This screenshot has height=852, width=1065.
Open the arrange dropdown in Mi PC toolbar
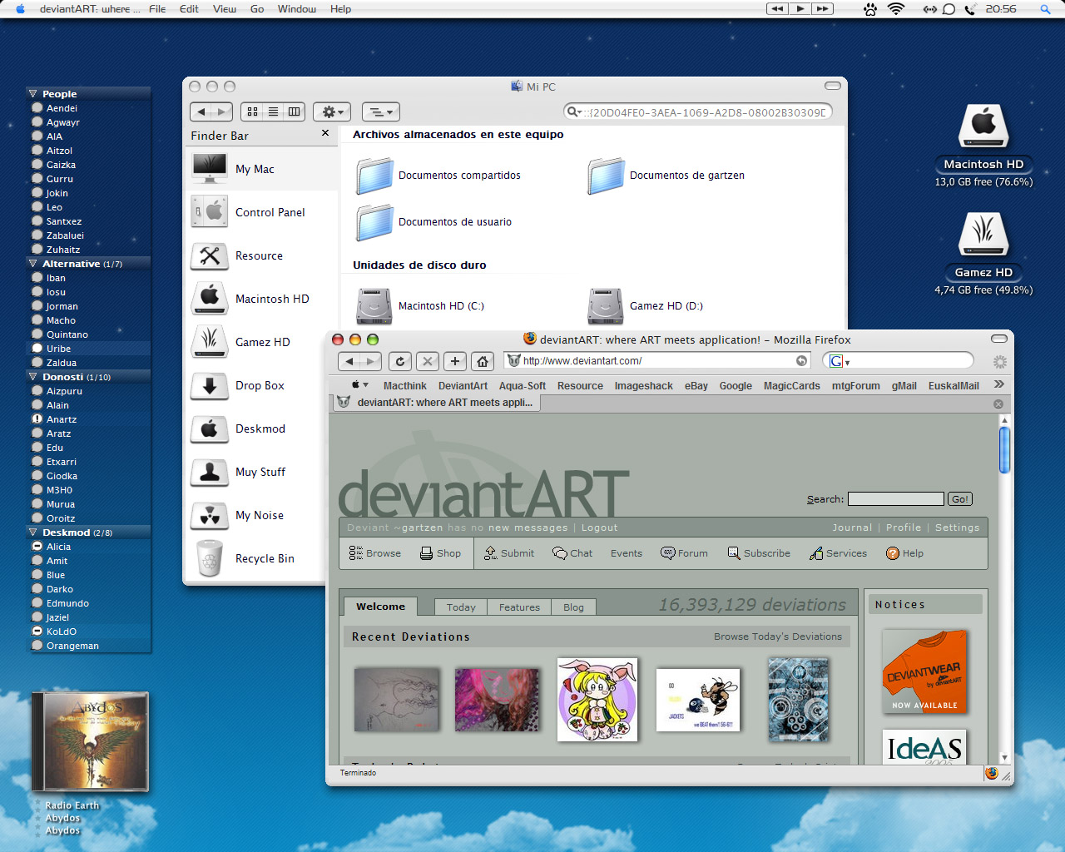381,111
